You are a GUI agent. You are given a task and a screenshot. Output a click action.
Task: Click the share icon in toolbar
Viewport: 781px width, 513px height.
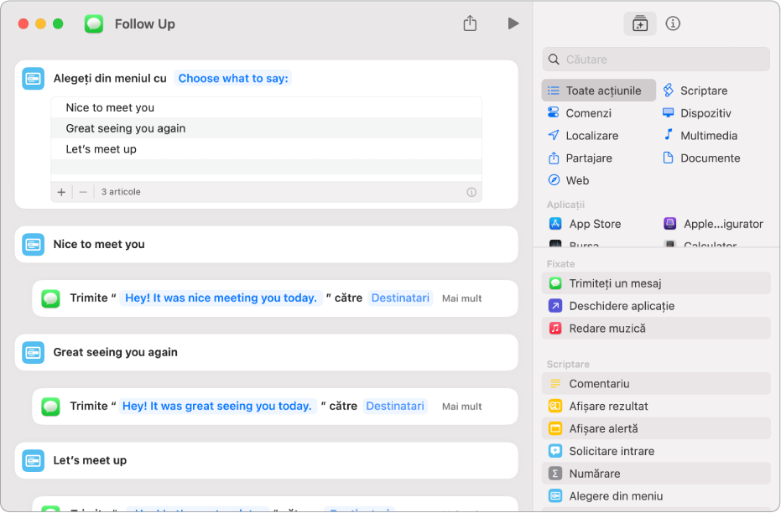470,23
